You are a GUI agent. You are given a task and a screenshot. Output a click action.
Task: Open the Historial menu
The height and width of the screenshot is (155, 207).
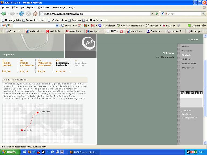point(31,8)
